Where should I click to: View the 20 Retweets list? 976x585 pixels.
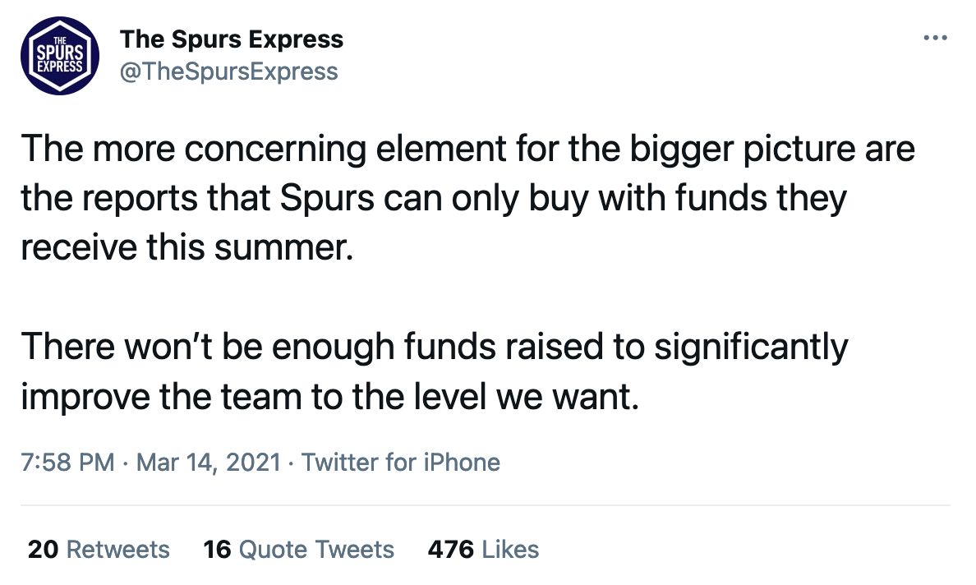click(x=99, y=549)
